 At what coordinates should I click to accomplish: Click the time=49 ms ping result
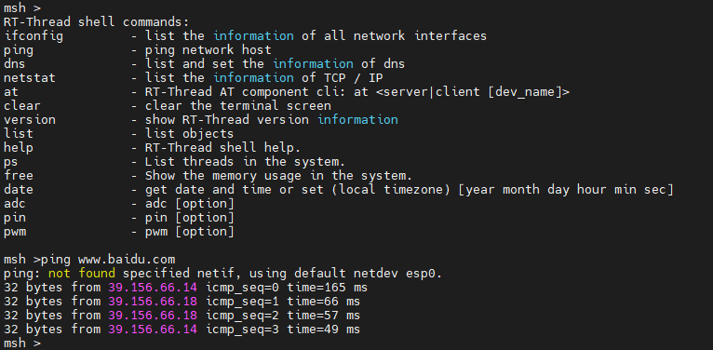click(323, 330)
